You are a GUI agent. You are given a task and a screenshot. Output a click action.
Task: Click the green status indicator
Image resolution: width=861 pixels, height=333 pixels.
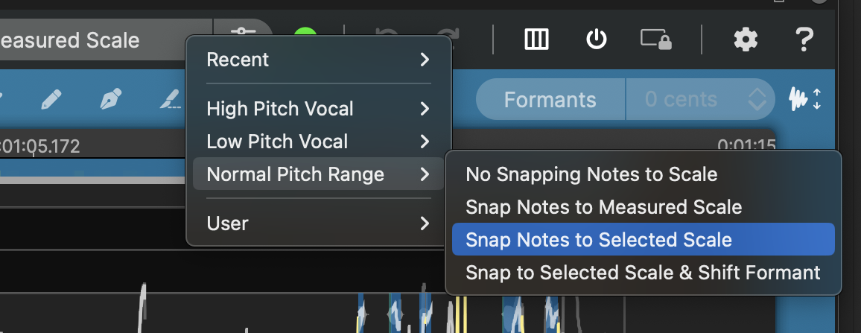[x=305, y=34]
